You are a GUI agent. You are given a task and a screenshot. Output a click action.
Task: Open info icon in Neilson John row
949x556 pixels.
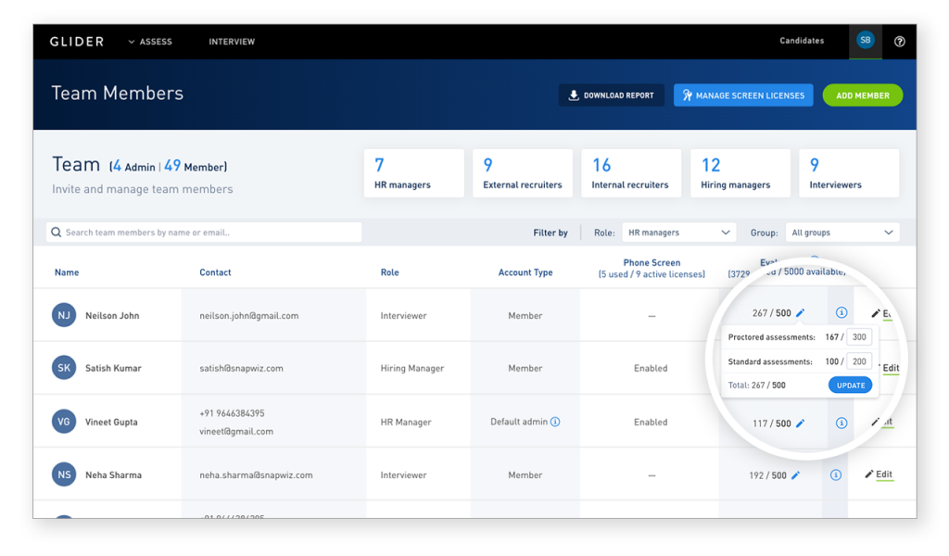pyautogui.click(x=841, y=313)
